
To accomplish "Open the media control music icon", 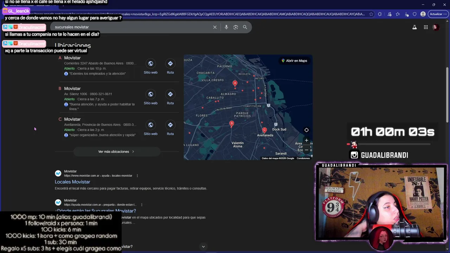I will coord(389,14).
